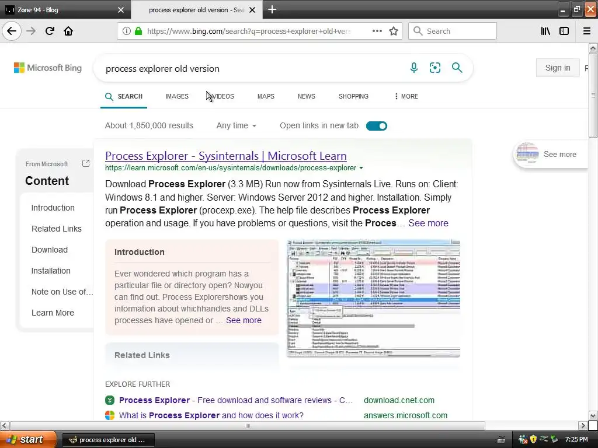The height and width of the screenshot is (448, 598).
Task: Open the Firefox hamburger menu
Action: click(587, 31)
